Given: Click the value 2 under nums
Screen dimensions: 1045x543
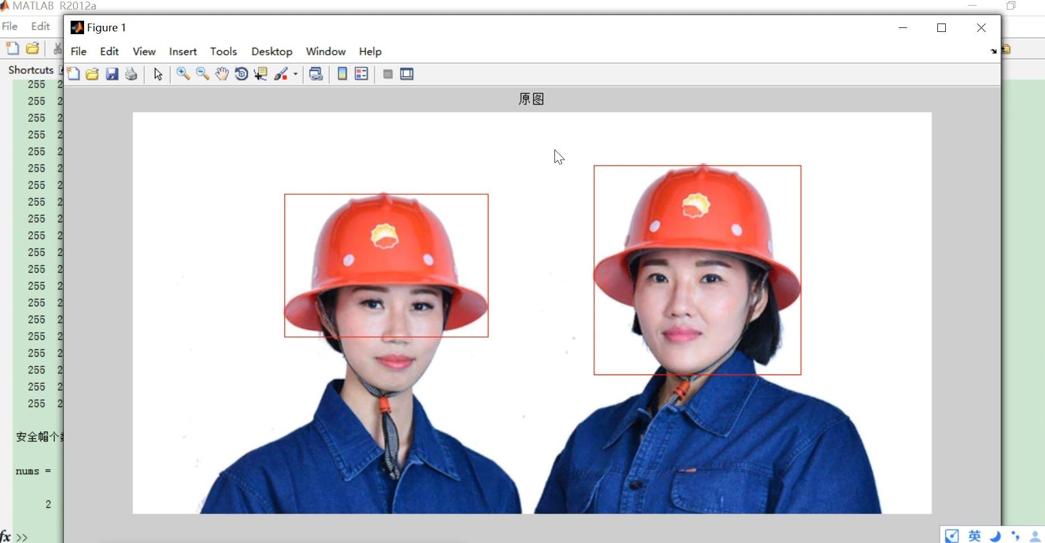Looking at the screenshot, I should pos(48,504).
